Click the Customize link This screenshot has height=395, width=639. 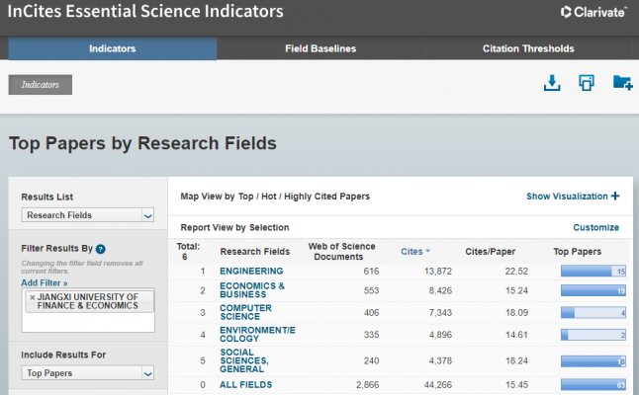(x=595, y=227)
